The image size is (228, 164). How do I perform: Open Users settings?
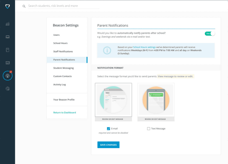[56, 35]
